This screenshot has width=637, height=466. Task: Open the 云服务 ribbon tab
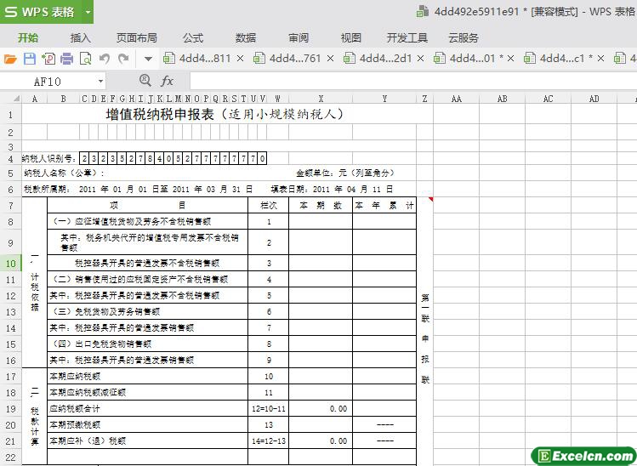point(464,37)
